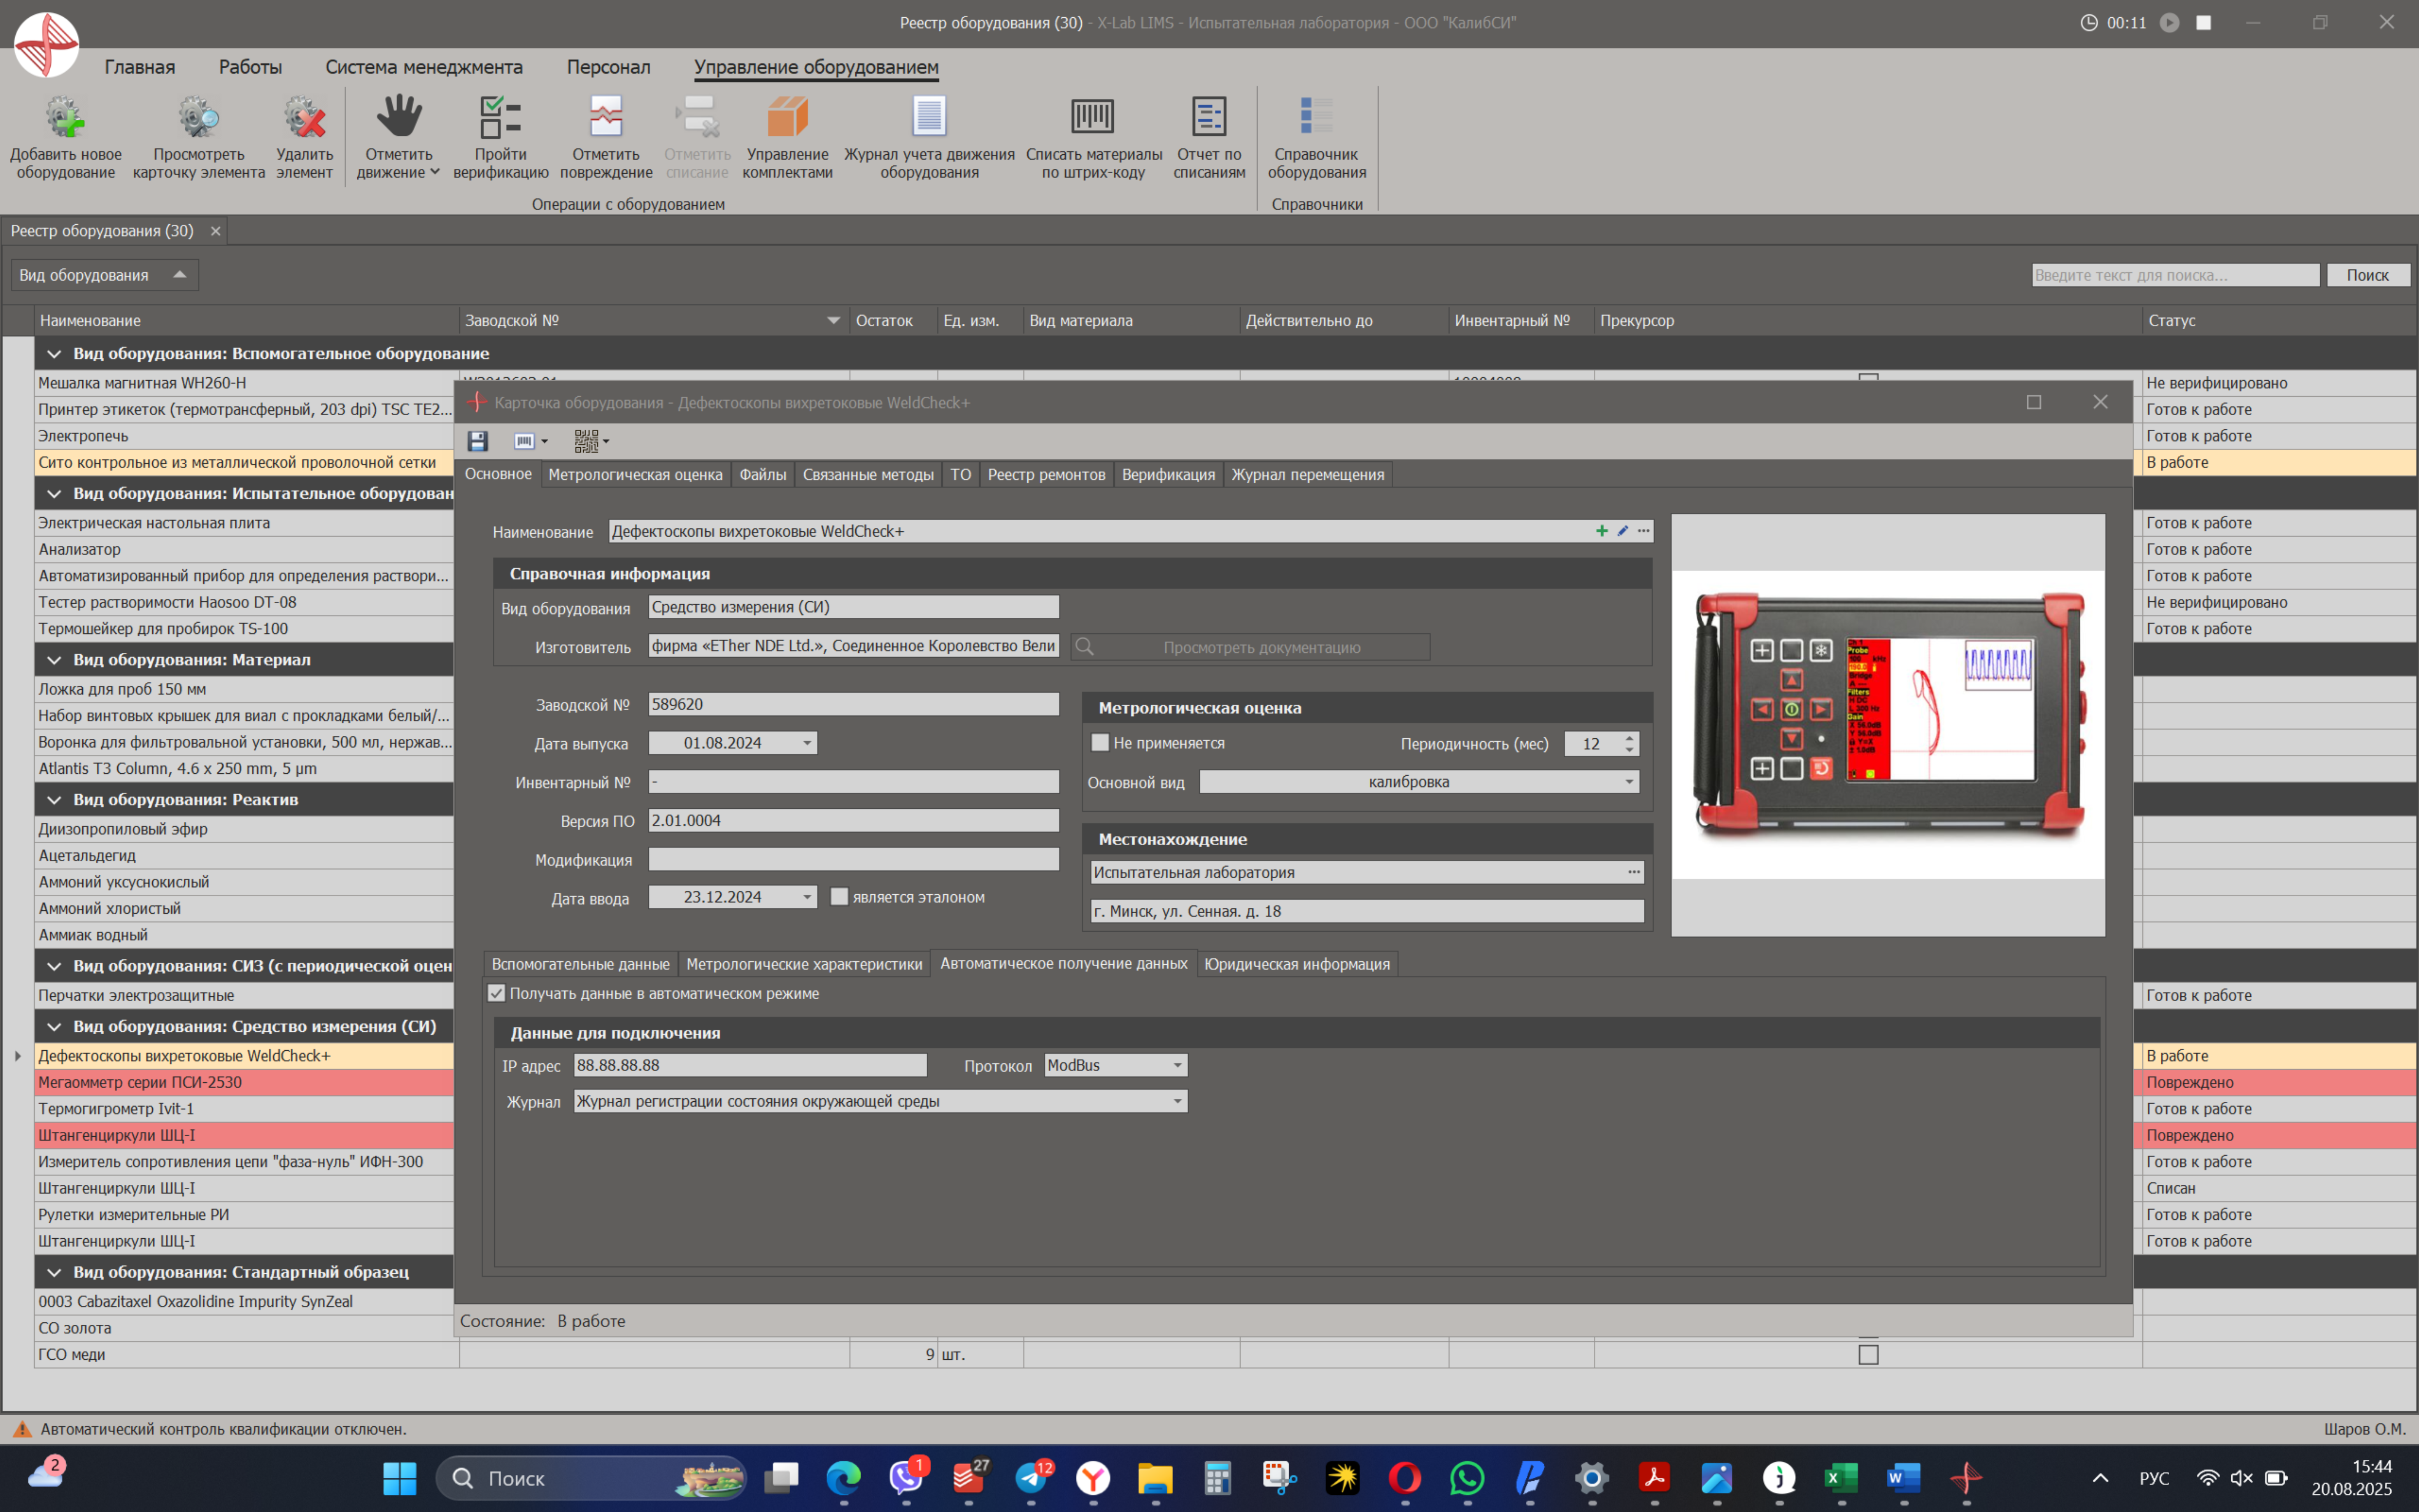Open the QR code generator icon

[x=587, y=441]
